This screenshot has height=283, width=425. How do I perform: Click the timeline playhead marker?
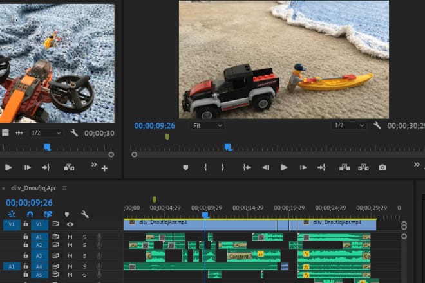pyautogui.click(x=205, y=215)
